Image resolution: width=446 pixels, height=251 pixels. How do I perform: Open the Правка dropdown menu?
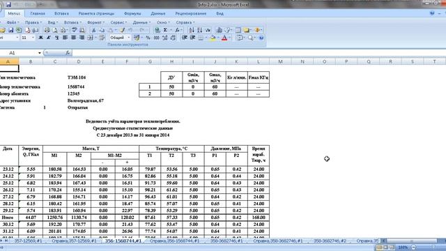[33, 22]
